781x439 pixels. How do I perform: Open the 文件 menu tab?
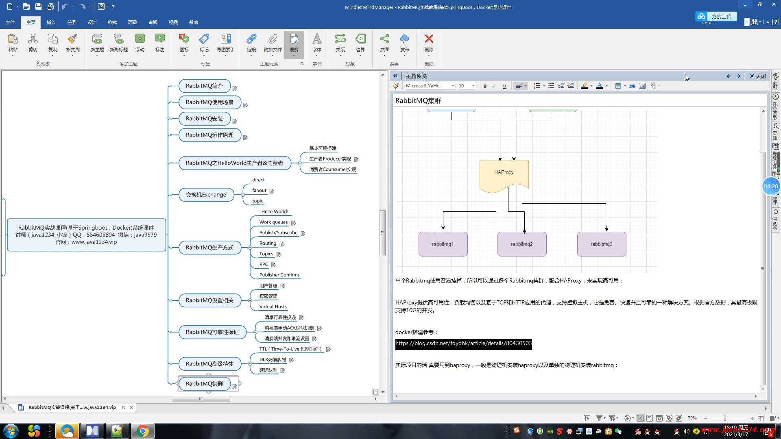click(10, 22)
